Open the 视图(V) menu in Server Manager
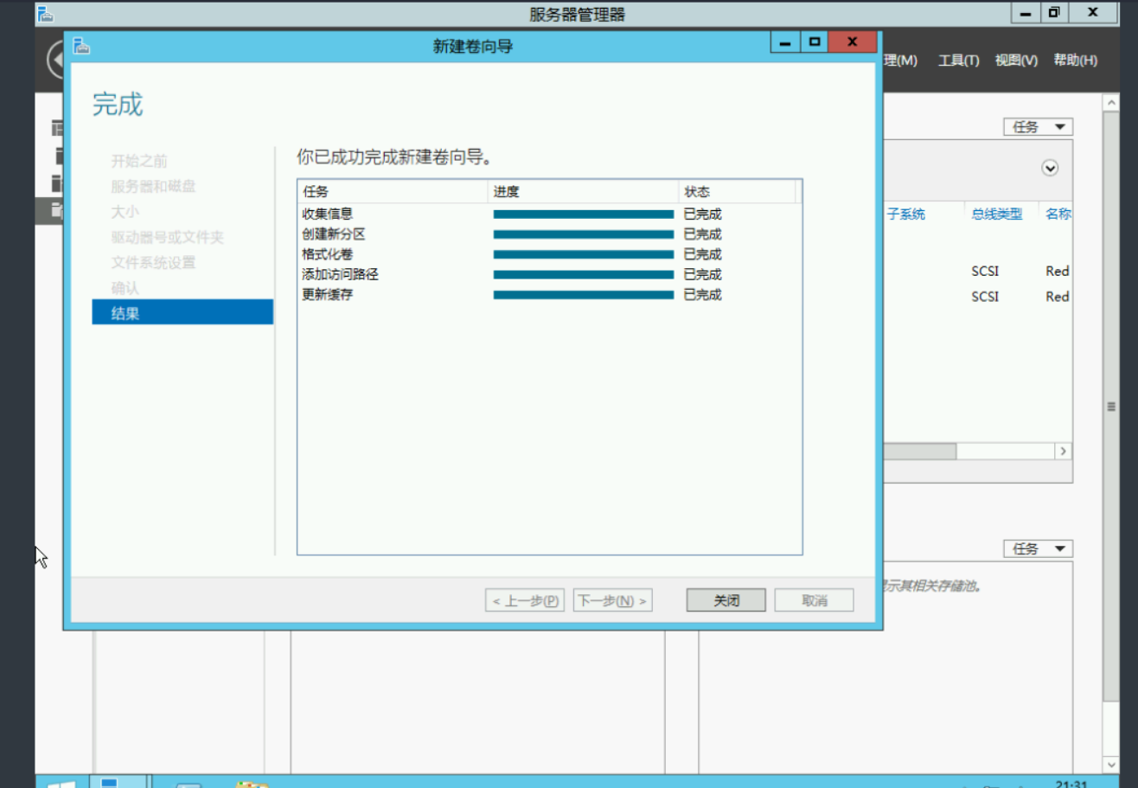This screenshot has width=1138, height=788. [x=1016, y=61]
